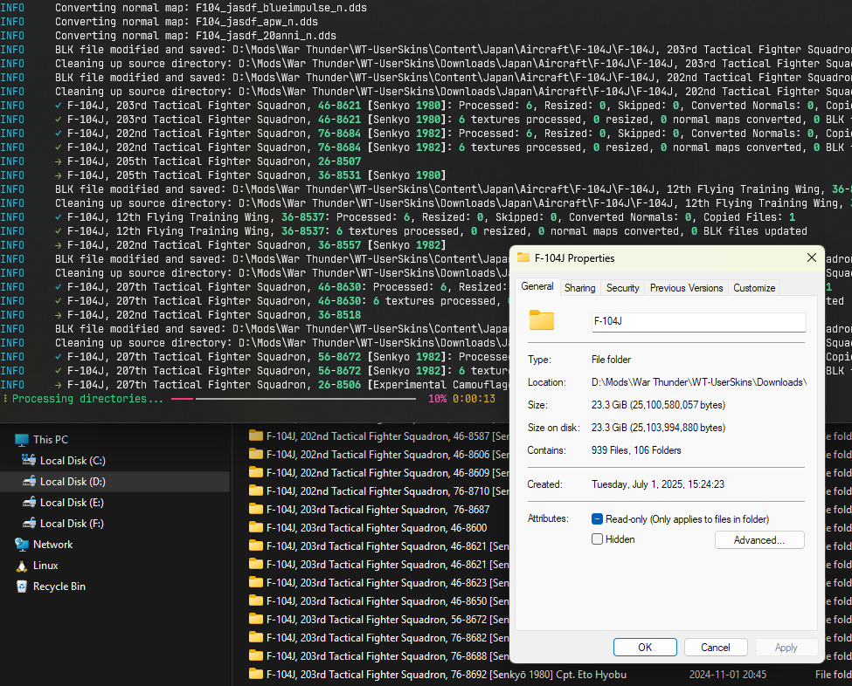The image size is (852, 686).
Task: Click the Created date value
Action: 658,484
